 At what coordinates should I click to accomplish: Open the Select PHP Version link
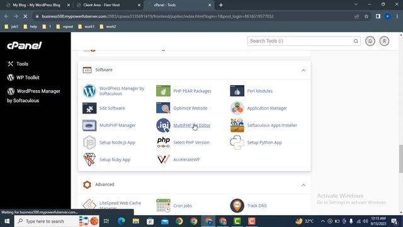click(x=191, y=143)
